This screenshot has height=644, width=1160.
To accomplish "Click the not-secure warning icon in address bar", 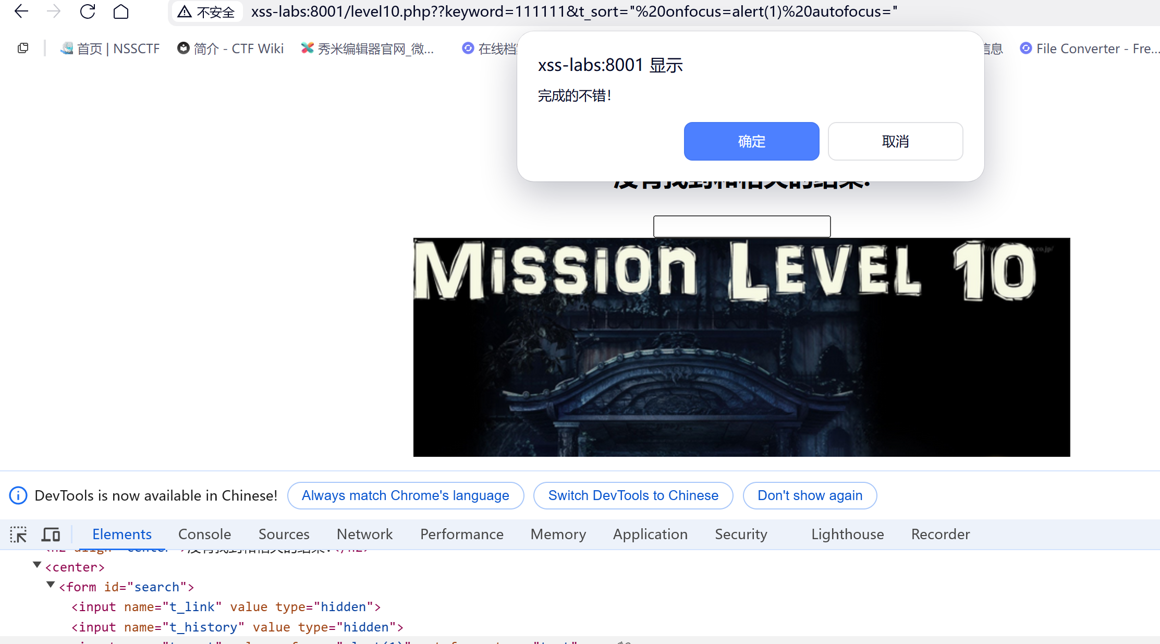I will 185,11.
